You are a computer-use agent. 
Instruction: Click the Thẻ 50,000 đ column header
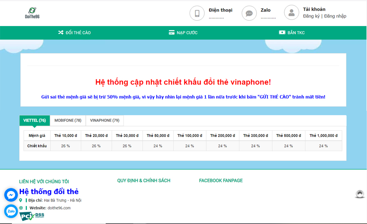[x=158, y=136]
